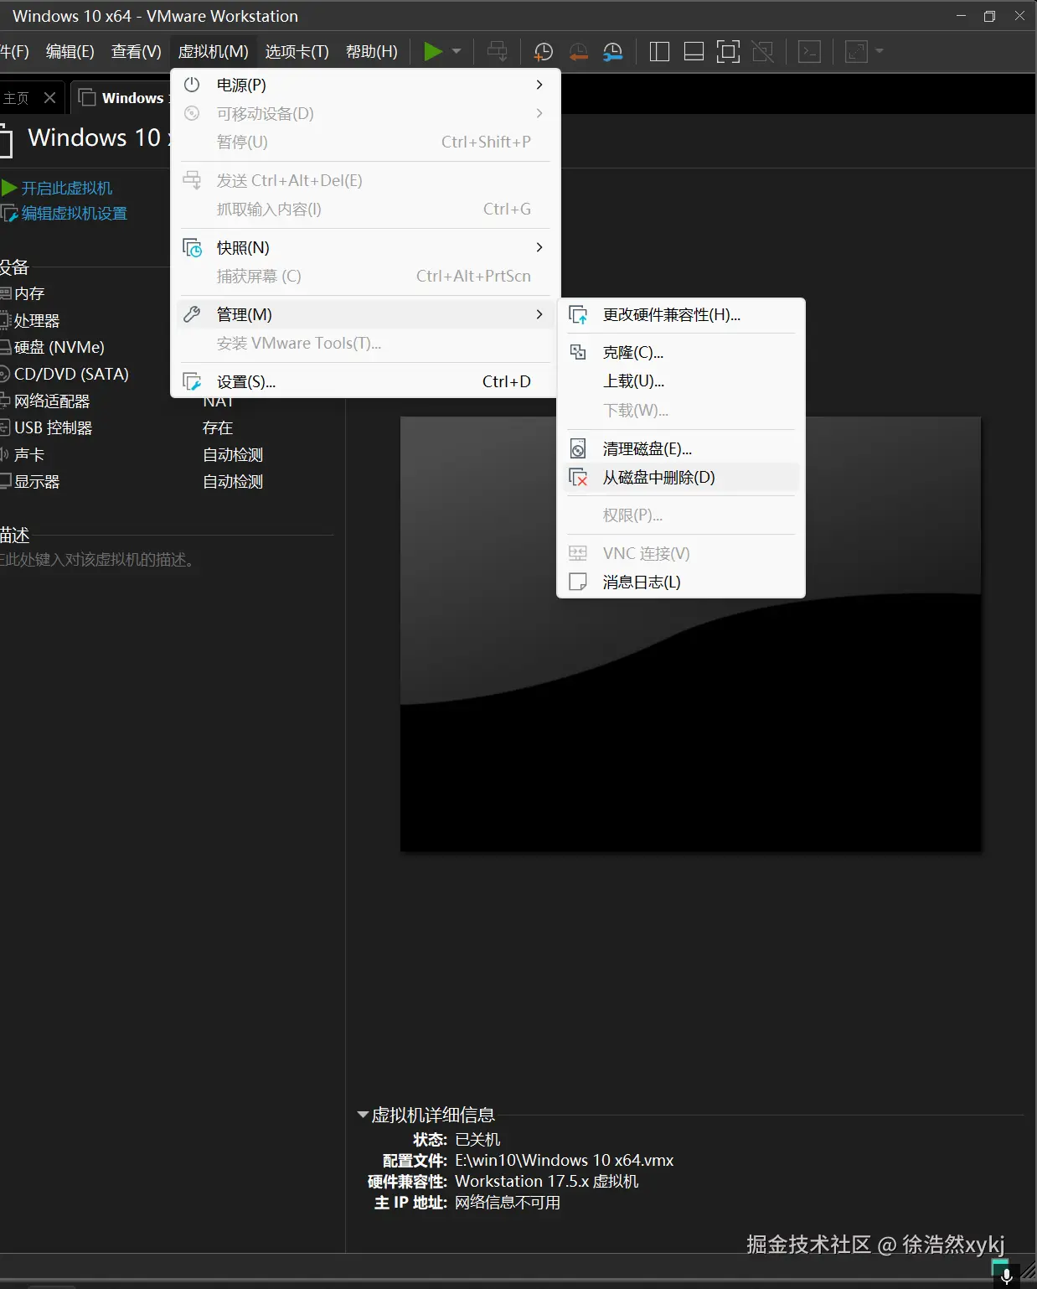Switch to the Windows 10 tab
The width and height of the screenshot is (1037, 1289).
[123, 98]
